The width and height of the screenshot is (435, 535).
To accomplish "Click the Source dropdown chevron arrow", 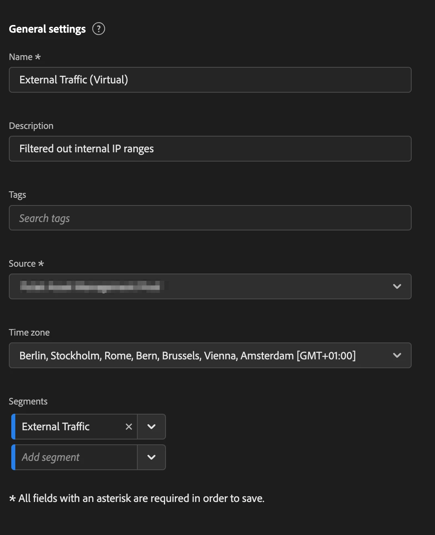I will (397, 286).
